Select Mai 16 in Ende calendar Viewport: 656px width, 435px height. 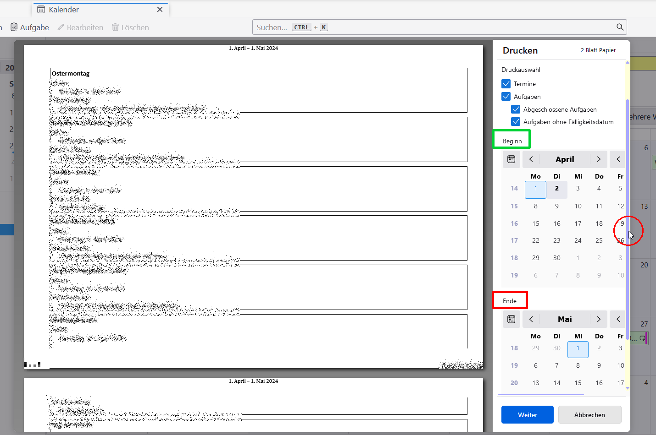tap(599, 383)
